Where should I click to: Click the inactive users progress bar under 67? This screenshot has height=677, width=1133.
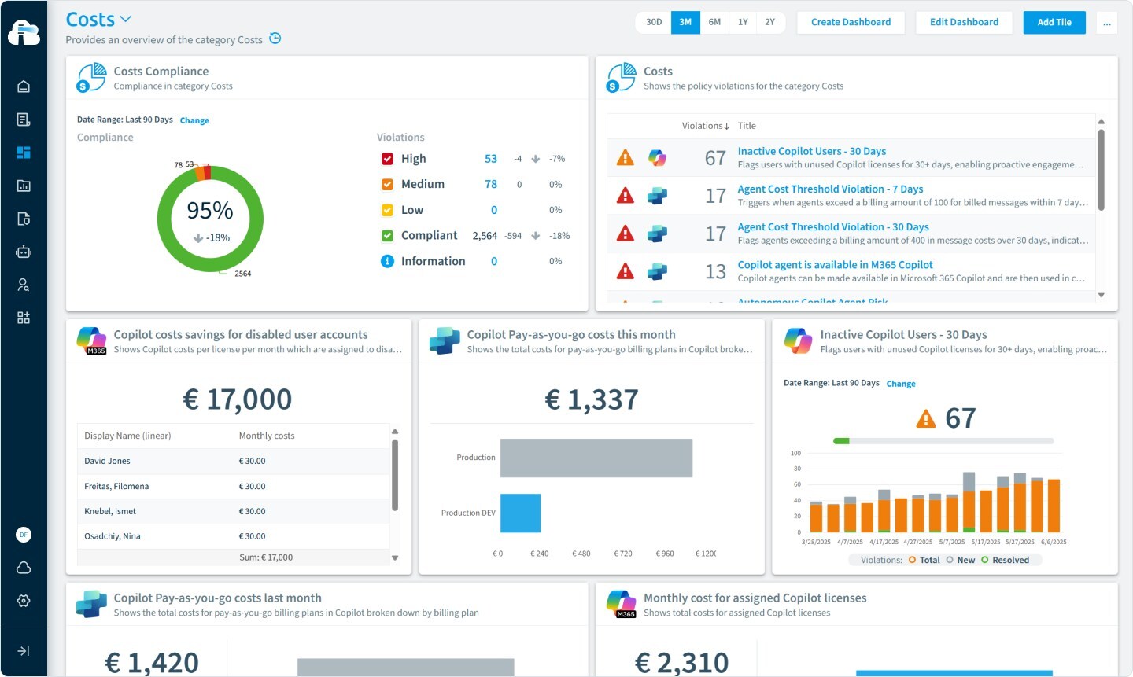tap(943, 441)
